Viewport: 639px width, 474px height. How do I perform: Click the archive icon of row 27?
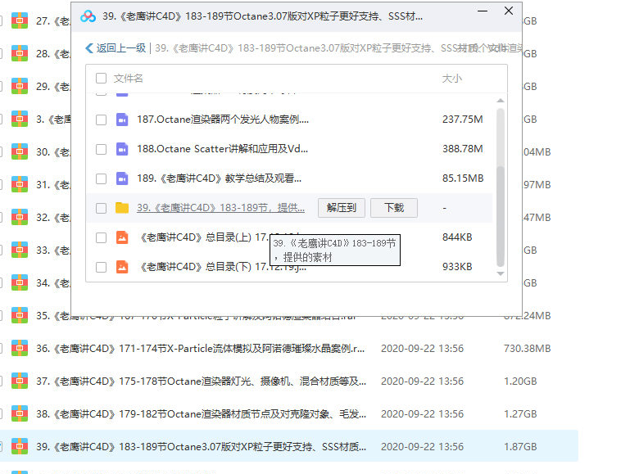pos(20,20)
